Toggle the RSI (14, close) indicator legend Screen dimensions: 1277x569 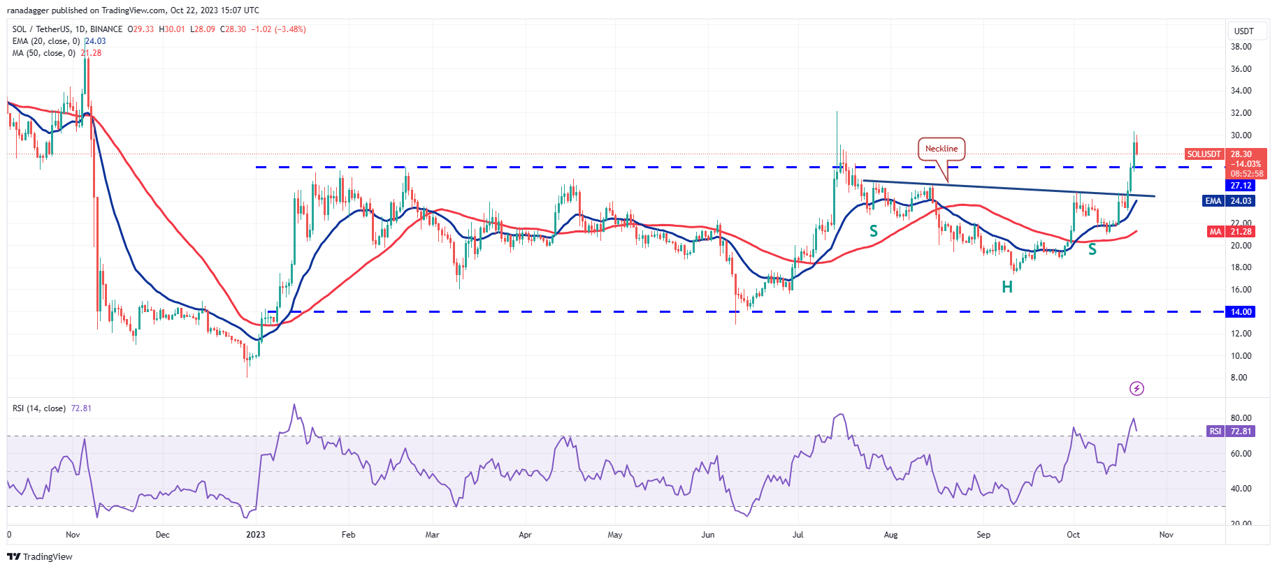pyautogui.click(x=39, y=408)
